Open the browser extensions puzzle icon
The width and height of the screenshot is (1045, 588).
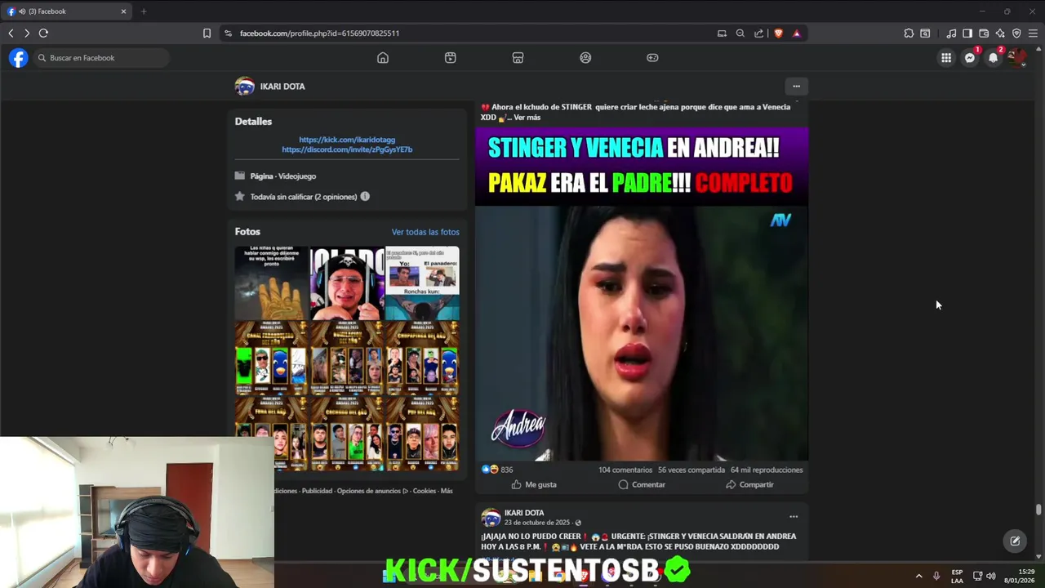(x=909, y=33)
